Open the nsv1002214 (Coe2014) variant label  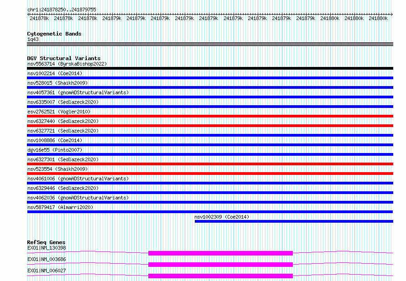coord(55,73)
